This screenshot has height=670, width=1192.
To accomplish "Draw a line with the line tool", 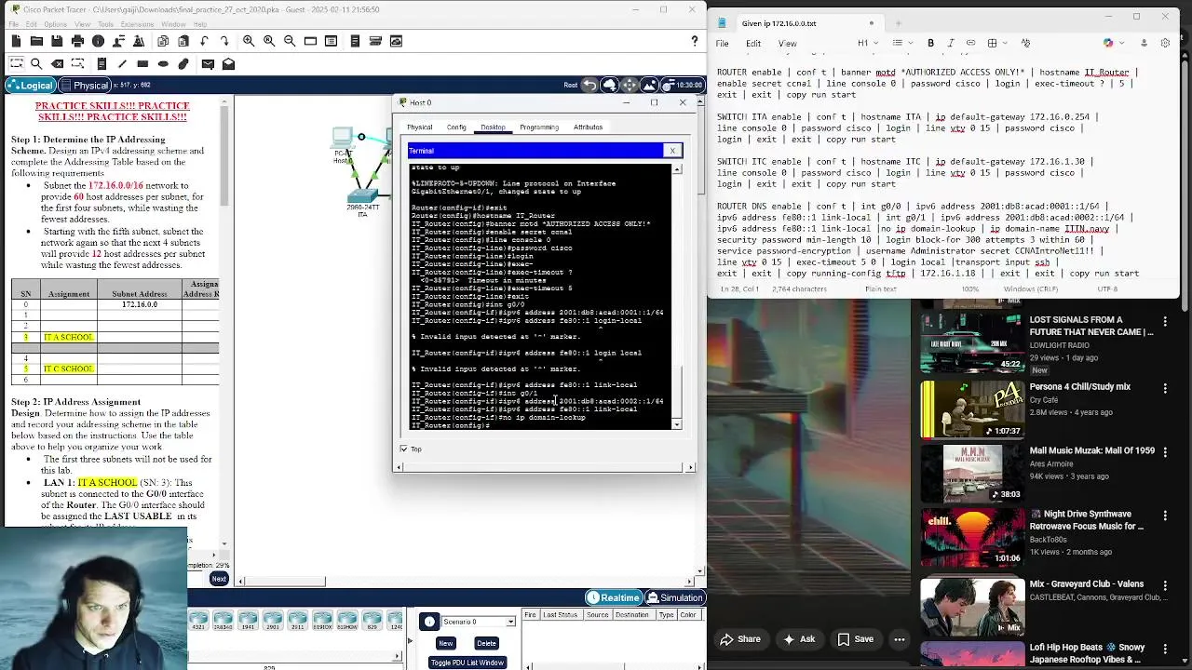I will click(122, 63).
